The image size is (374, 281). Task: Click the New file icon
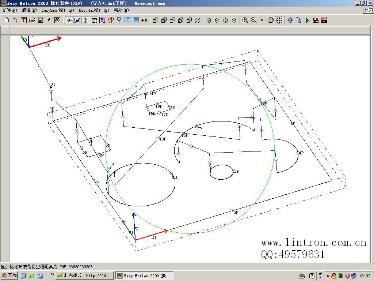point(7,20)
